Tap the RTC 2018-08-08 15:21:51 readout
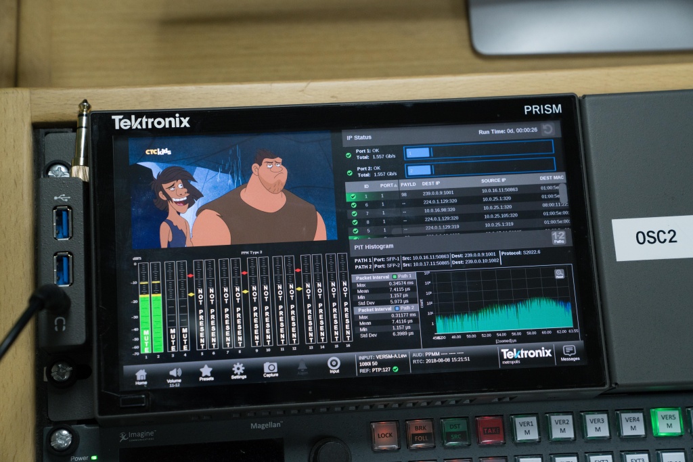Image resolution: width=693 pixels, height=462 pixels. pos(441,361)
